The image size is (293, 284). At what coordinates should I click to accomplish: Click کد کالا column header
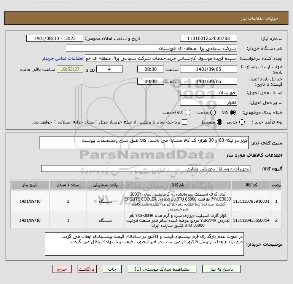pyautogui.click(x=251, y=185)
